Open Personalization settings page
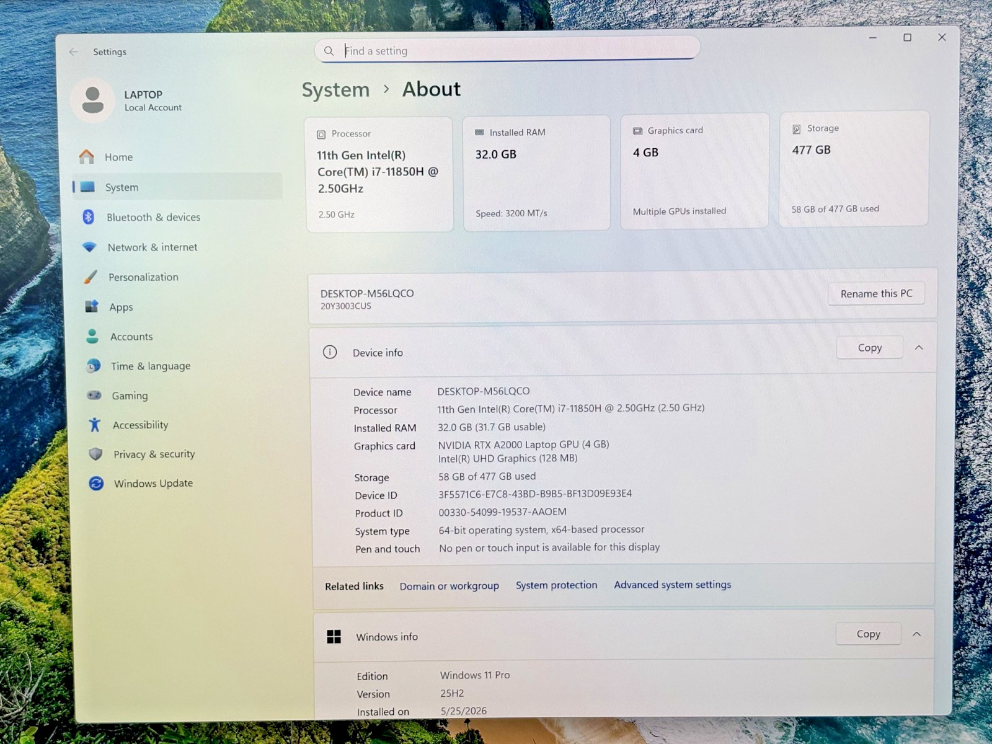Screen dimensions: 992x744 pyautogui.click(x=179, y=277)
